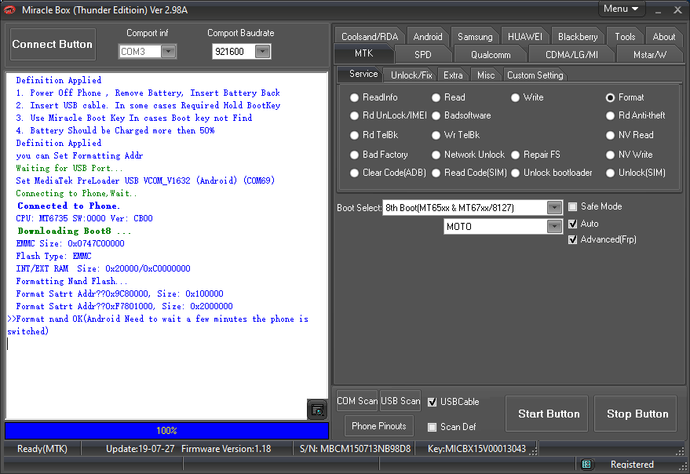Viewport: 690px width, 474px height.
Task: Click the Ready(MTK) status bar entry
Action: pos(42,449)
